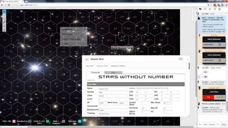Open the turn order tool in toolbox
This screenshot has height=128, width=228.
[4, 26]
